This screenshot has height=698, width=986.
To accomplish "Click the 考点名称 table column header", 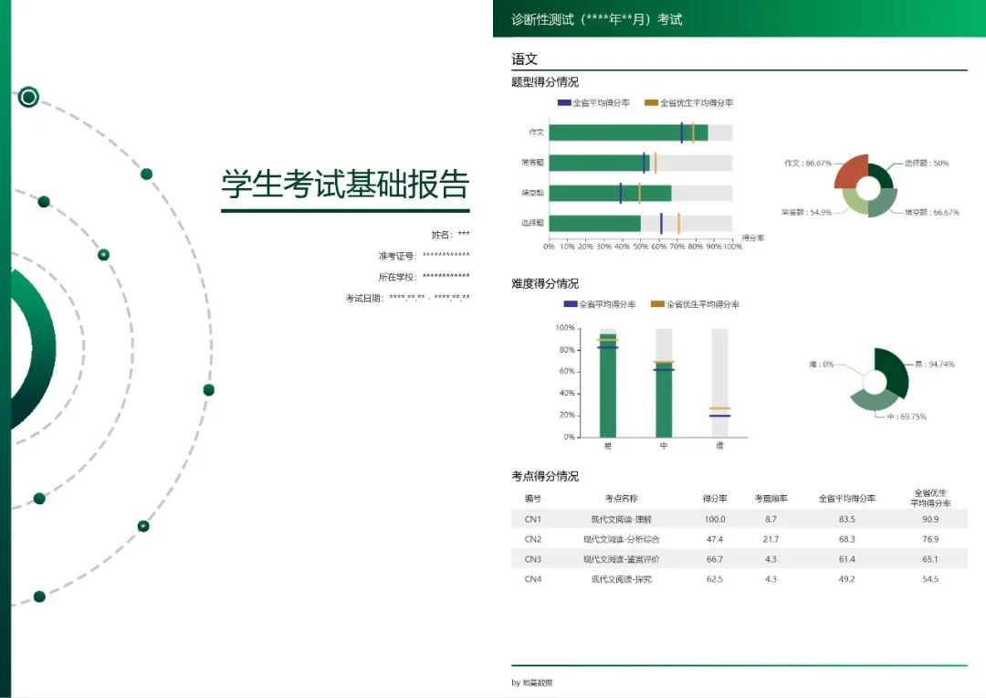I will tap(622, 499).
